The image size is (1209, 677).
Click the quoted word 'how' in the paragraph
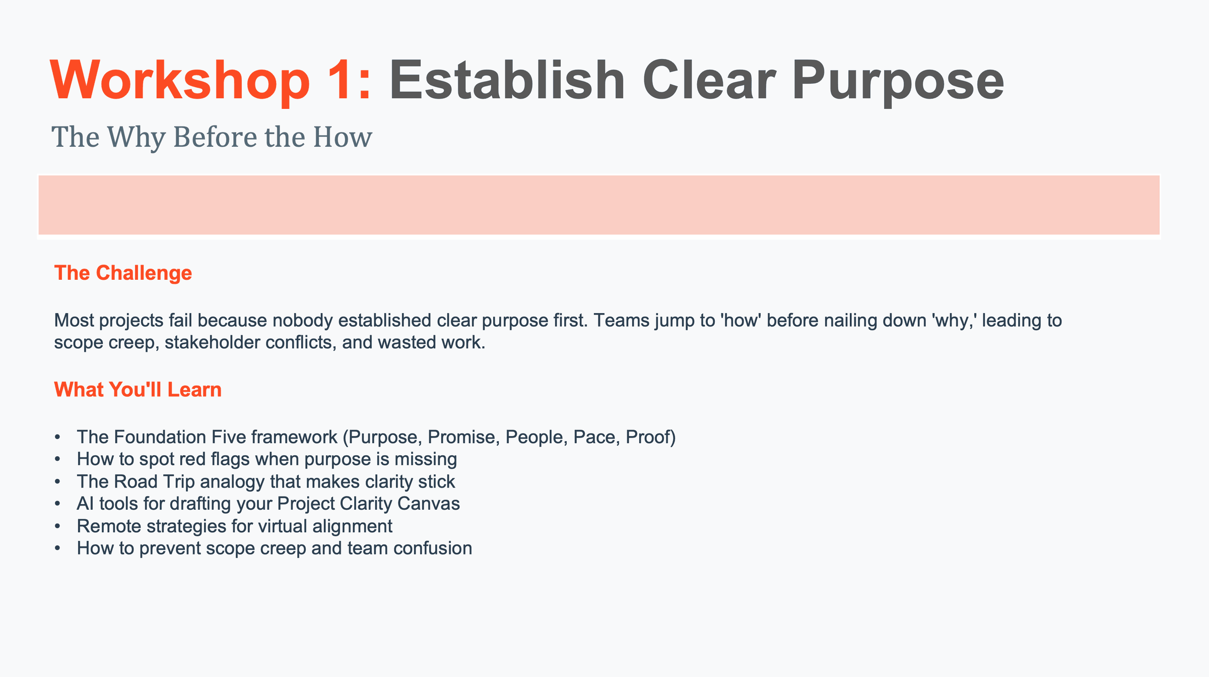tap(741, 321)
